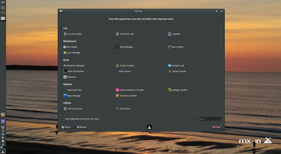Open System Sounds
281x154 pixels.
[x=177, y=72]
